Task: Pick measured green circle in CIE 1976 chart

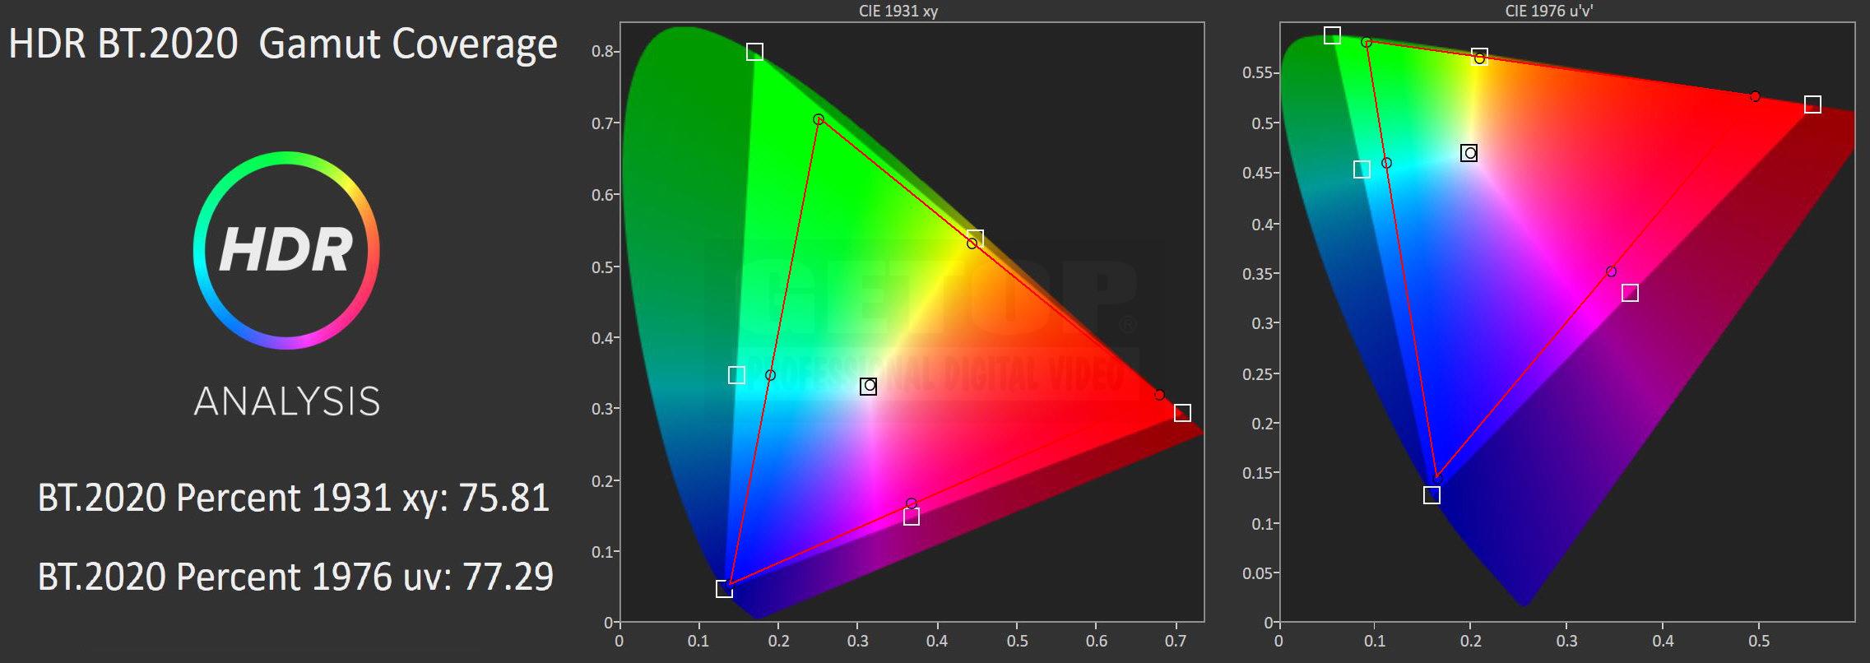Action: 1367,42
